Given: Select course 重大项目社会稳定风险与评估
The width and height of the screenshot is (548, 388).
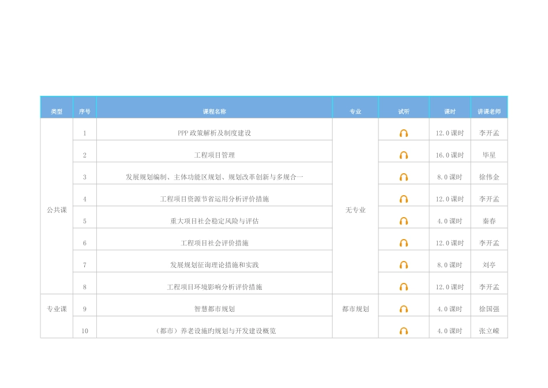Looking at the screenshot, I should coord(214,221).
